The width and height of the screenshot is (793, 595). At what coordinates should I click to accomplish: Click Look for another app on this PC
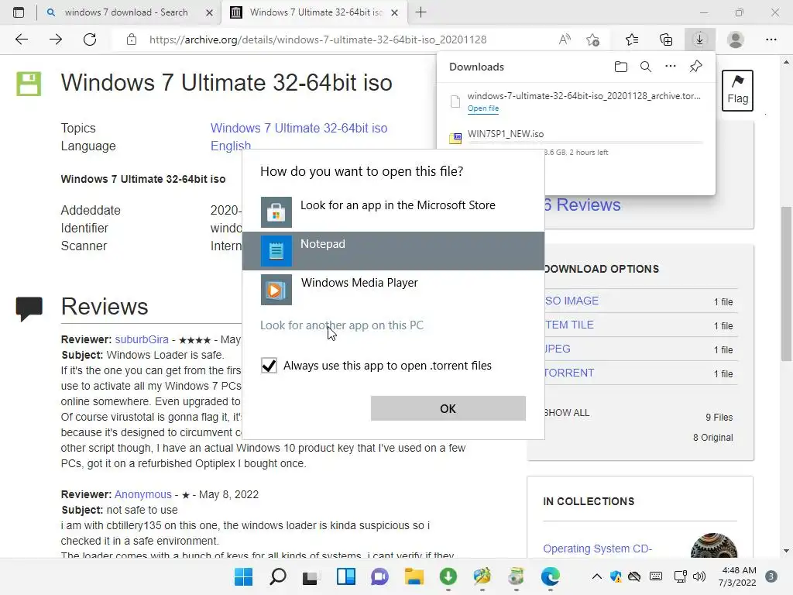[342, 325]
